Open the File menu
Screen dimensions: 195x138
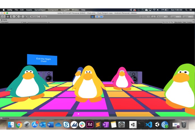(x=16, y=10)
